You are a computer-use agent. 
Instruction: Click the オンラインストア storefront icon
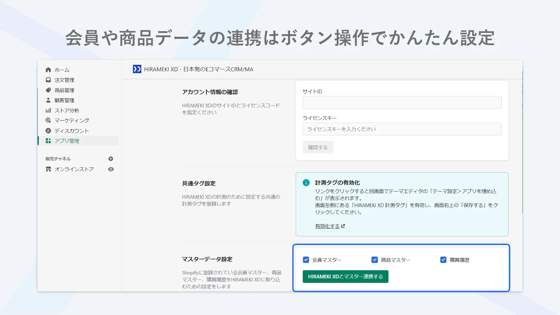click(x=48, y=169)
